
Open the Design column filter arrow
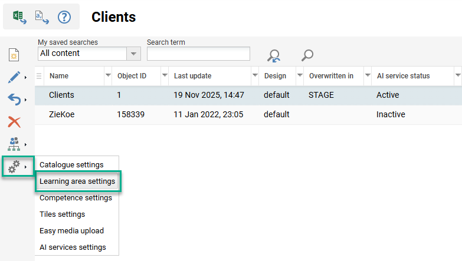(x=300, y=75)
